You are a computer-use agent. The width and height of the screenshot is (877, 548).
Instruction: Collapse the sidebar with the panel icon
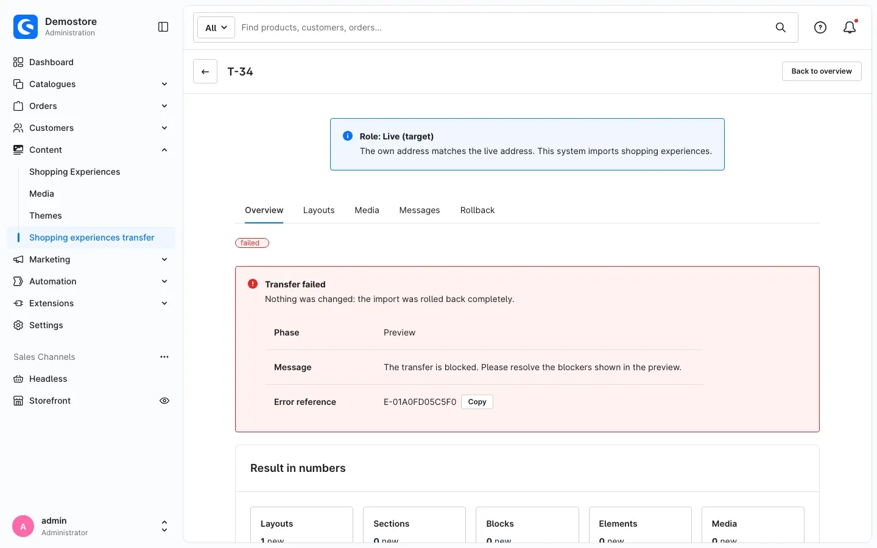click(x=163, y=27)
